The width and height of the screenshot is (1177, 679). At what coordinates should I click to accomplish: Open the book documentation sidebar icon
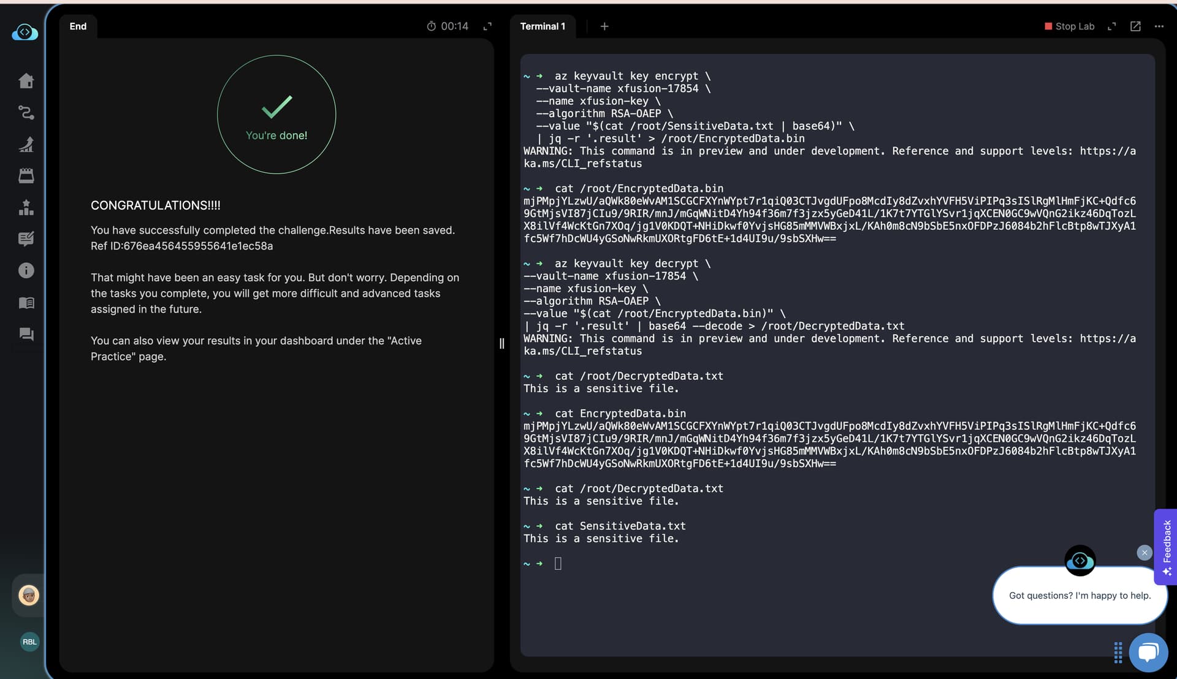[26, 303]
